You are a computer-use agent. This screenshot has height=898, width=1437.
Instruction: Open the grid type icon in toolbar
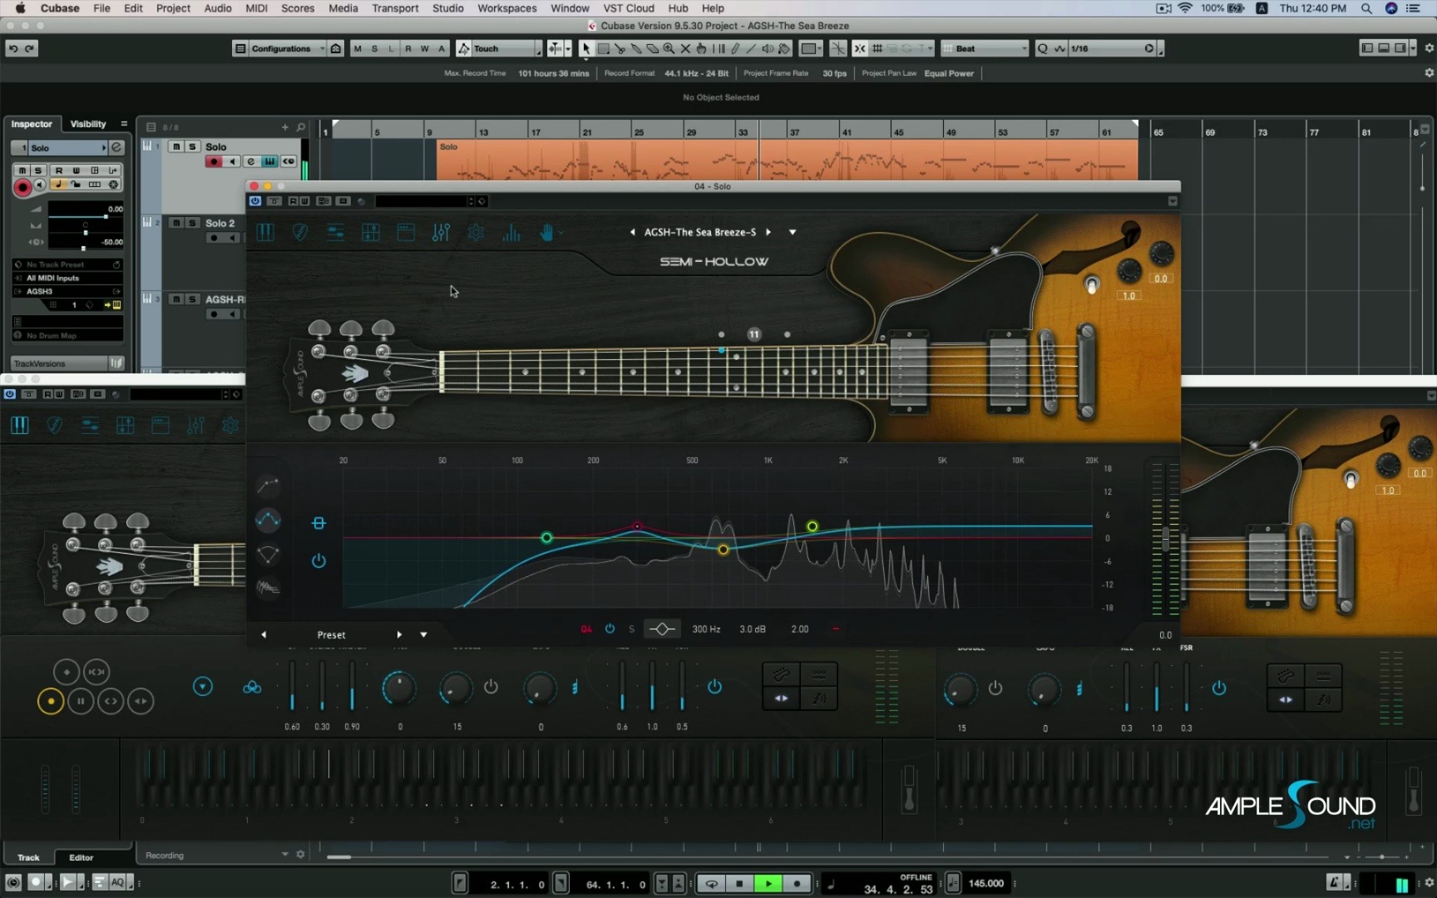click(x=877, y=48)
